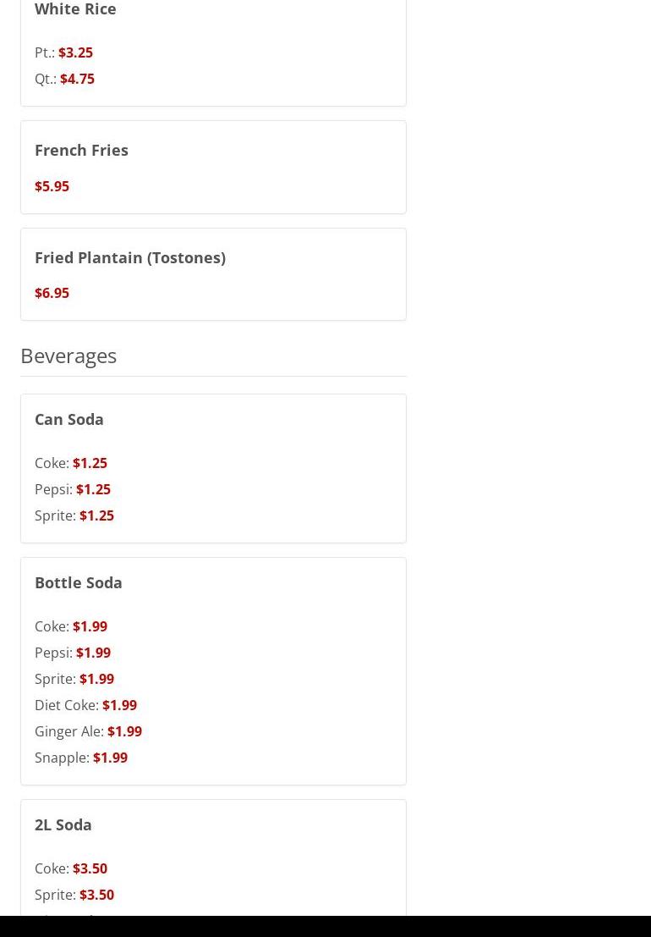Screen dimensions: 651x937
Task: Choose Sprite under Can Soda
Action: tap(74, 515)
